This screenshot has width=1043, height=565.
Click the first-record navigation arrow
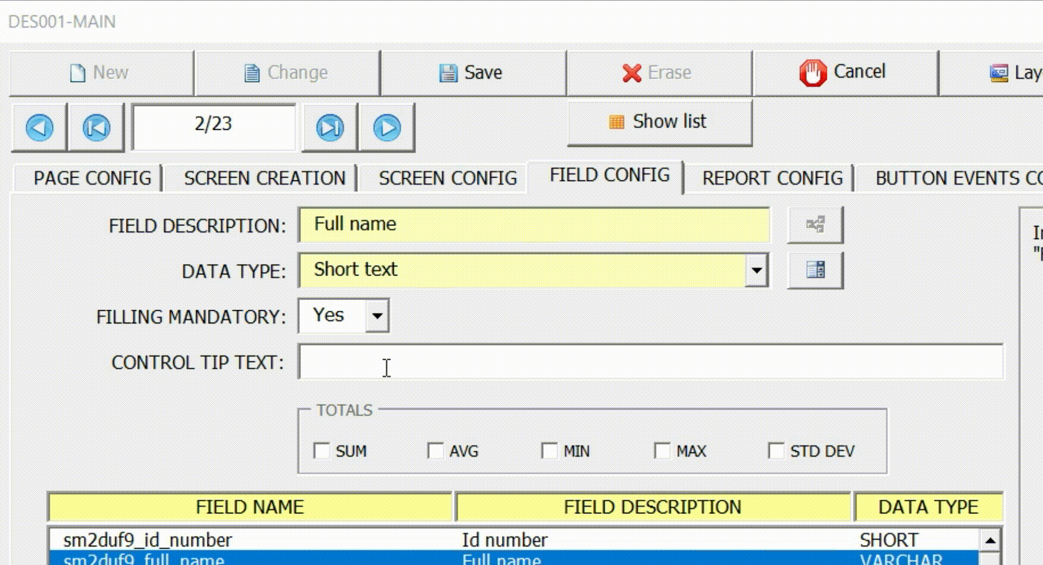click(x=96, y=127)
